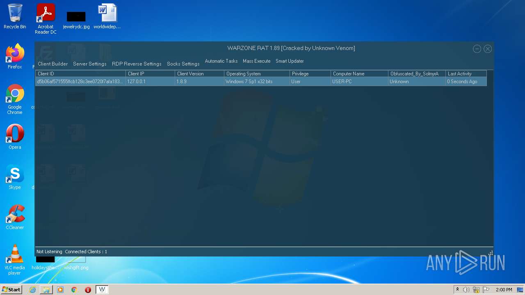Screen dimensions: 525x295
Task: Sort by Last Activity column header
Action: 466,74
